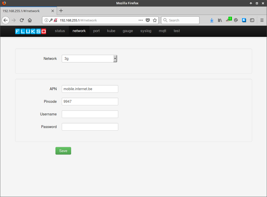Click the APN input field
This screenshot has width=267, height=197.
point(90,89)
